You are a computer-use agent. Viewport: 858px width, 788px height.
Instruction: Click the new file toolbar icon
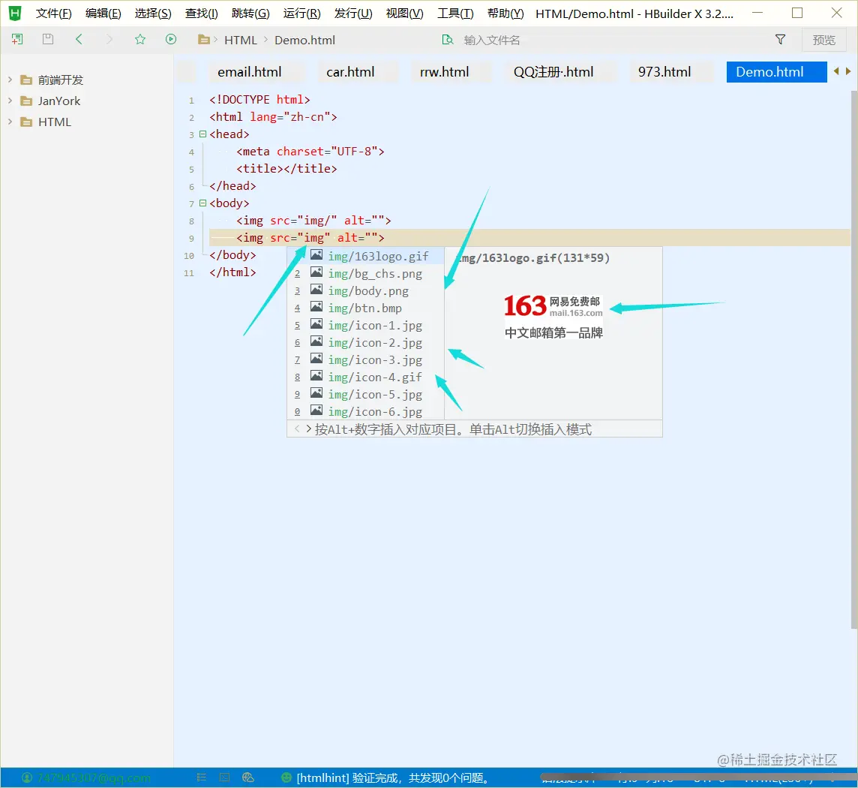(17, 40)
